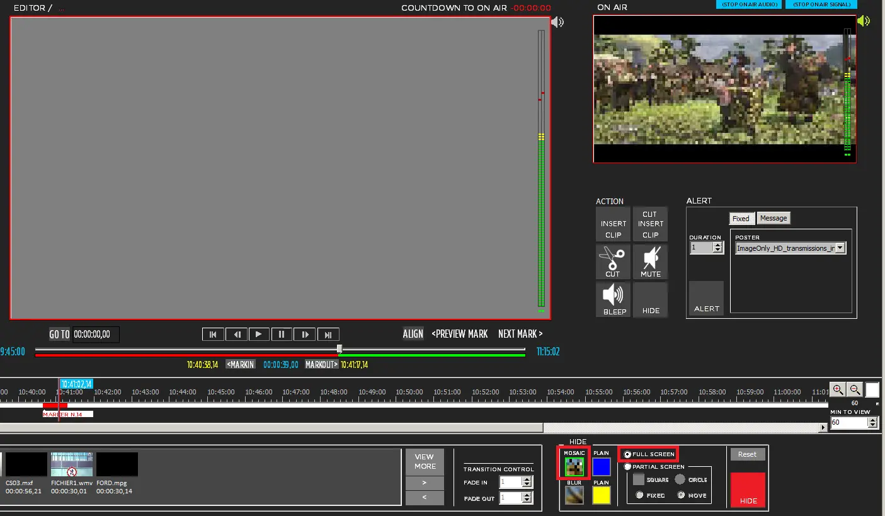Image resolution: width=885 pixels, height=516 pixels.
Task: Select the FICHIER1.wmv clip thumbnail
Action: [x=72, y=464]
